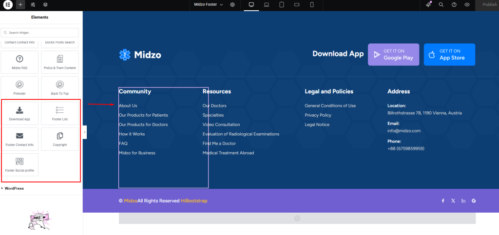Viewport: 499px width, 235px height.
Task: Click the App Store download button
Action: (x=449, y=54)
